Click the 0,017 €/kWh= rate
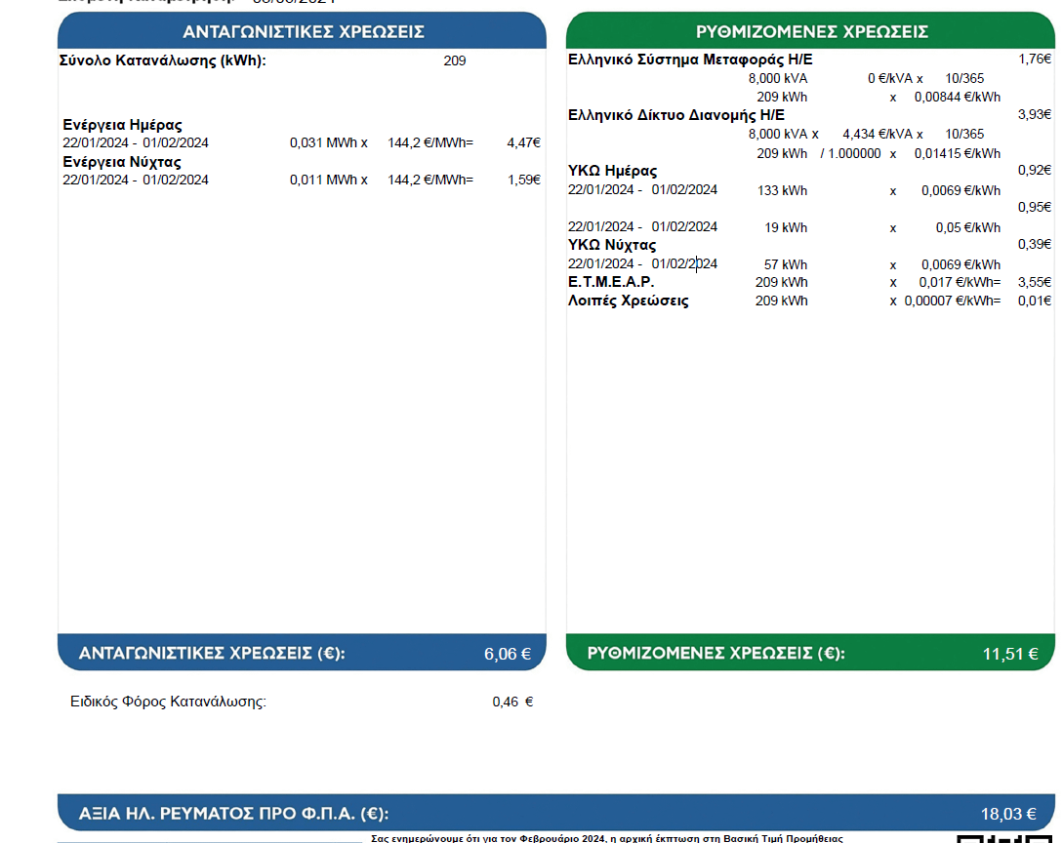This screenshot has width=1063, height=843. 960,283
